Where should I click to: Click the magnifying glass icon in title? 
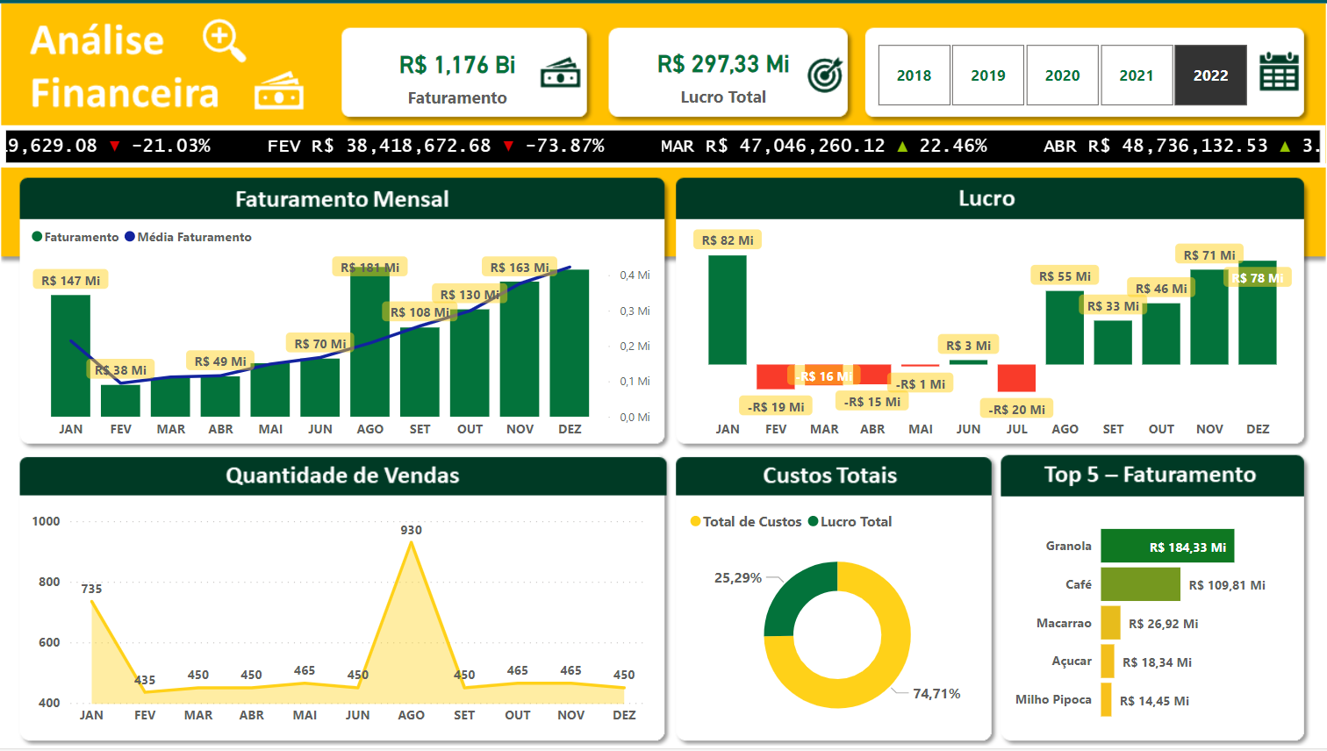point(224,41)
